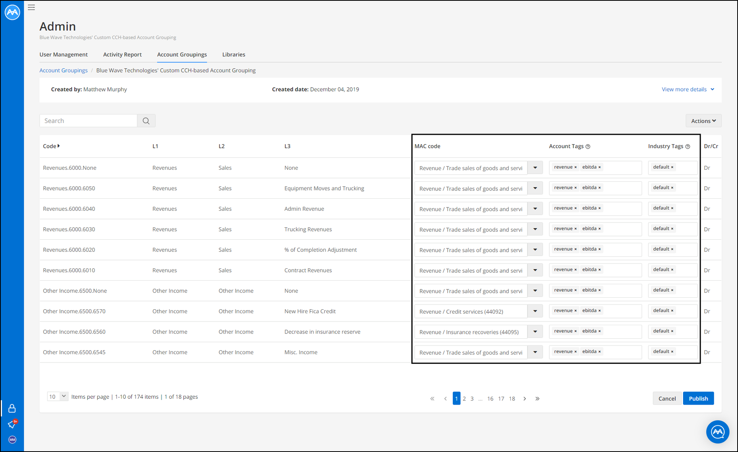738x452 pixels.
Task: Go to page 17
Action: pos(501,399)
